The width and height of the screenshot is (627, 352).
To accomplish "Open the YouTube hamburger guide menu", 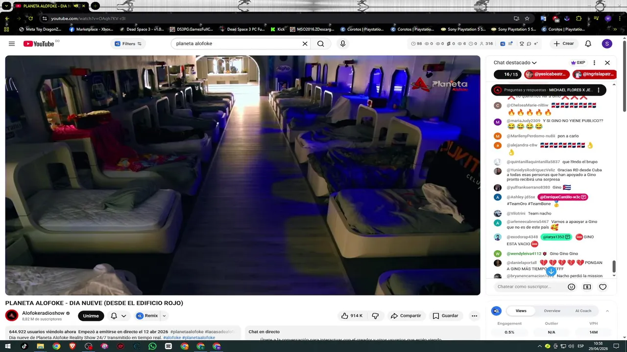I will 12,44.
